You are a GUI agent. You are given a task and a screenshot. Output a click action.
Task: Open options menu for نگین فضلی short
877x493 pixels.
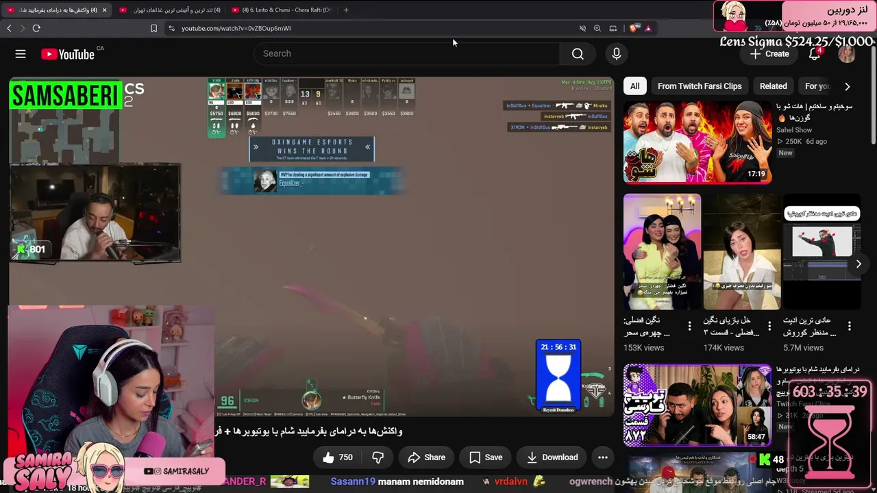689,326
